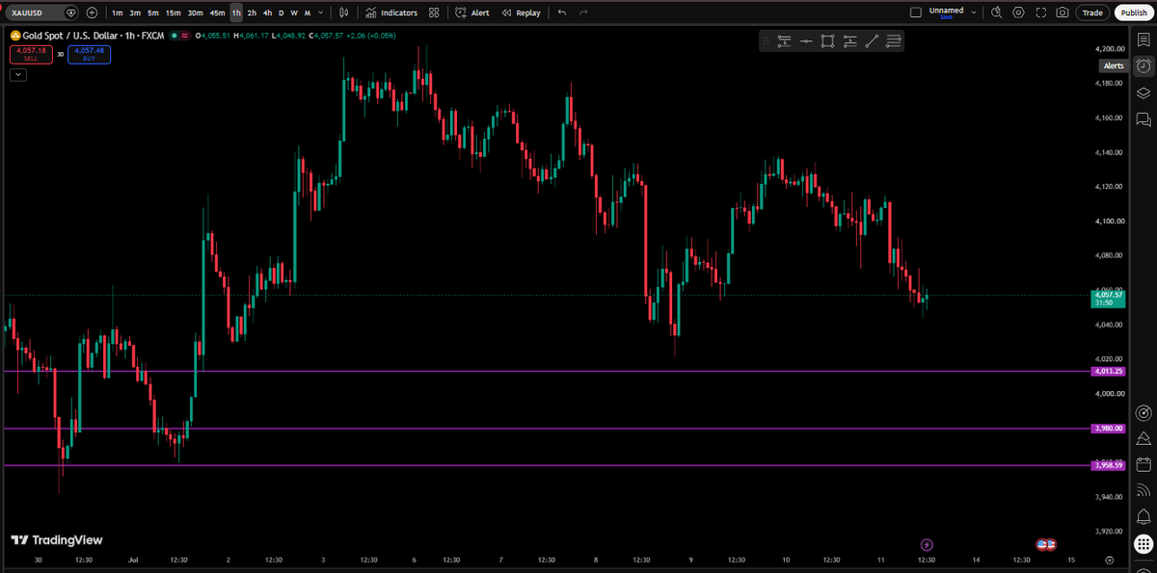The width and height of the screenshot is (1157, 573).
Task: Open the layout setup square icon
Action: point(916,13)
